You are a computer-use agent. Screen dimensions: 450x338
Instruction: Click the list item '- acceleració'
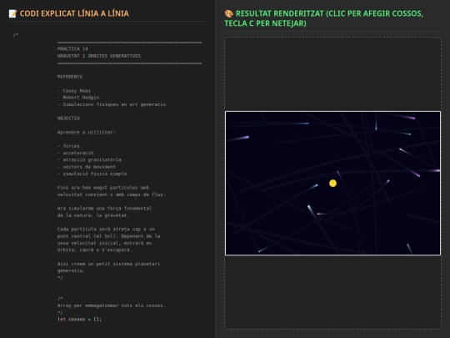pos(75,153)
